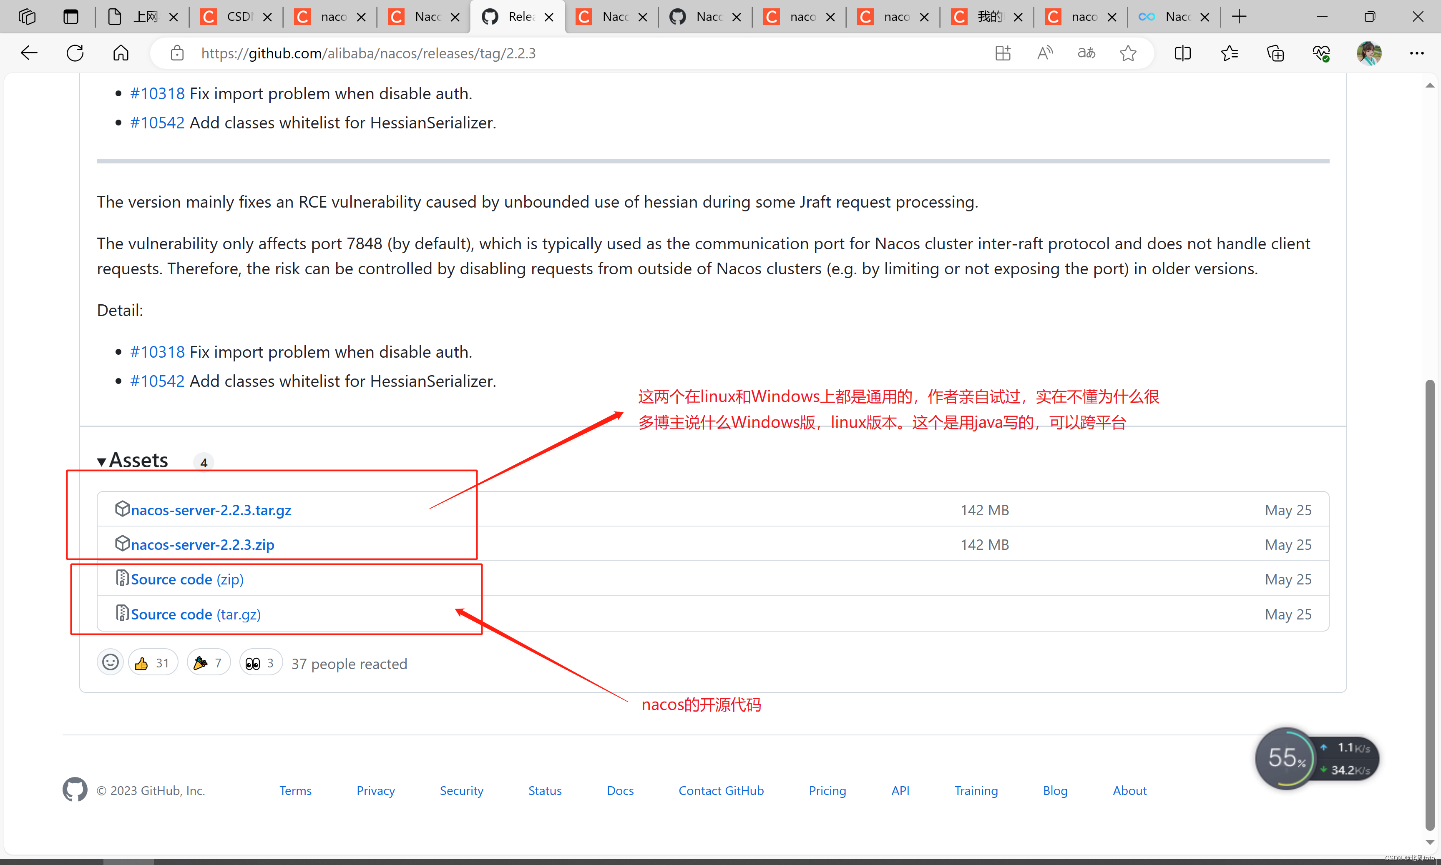The width and height of the screenshot is (1441, 865).
Task: Start Read aloud from the address bar
Action: pos(1044,53)
